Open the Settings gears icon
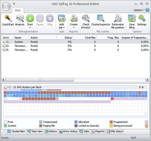 tap(142, 19)
